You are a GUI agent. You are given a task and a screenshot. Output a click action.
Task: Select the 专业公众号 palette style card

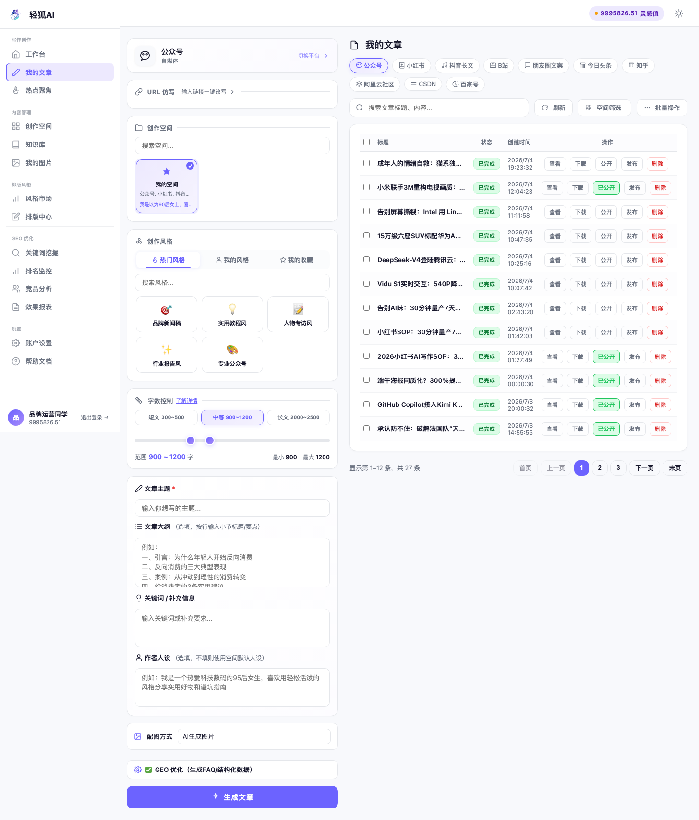click(232, 355)
